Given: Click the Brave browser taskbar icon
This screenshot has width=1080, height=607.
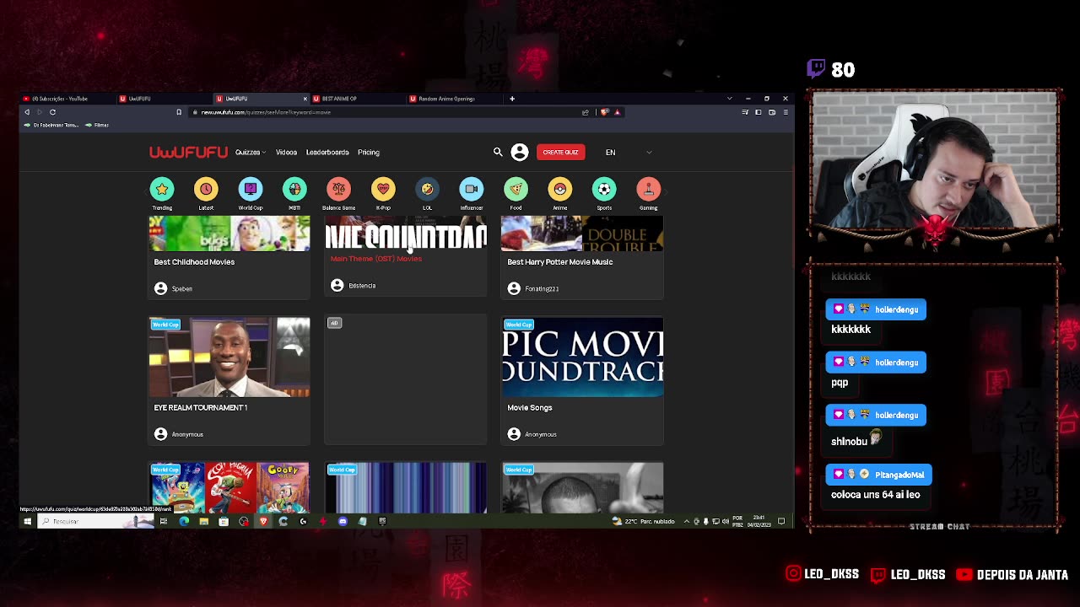Looking at the screenshot, I should pos(263,521).
